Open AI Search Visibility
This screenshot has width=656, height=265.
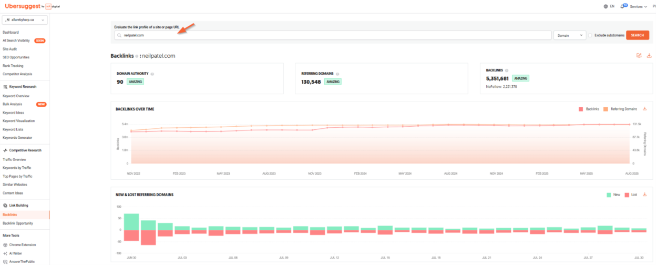point(16,40)
